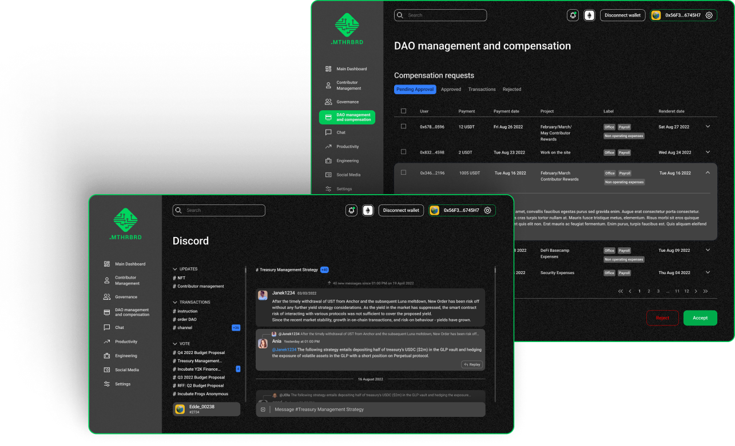Open Productivity in DAO window sidebar

point(347,147)
